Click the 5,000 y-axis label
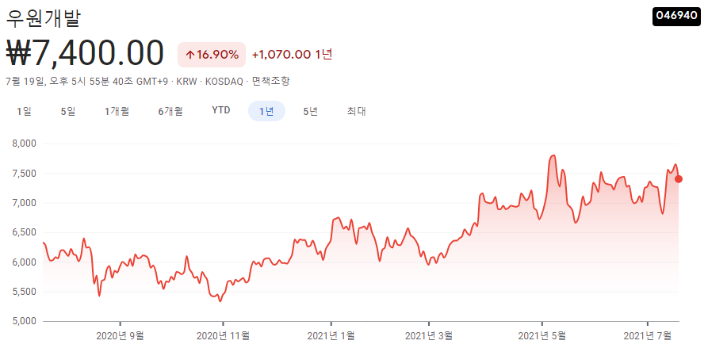 tap(25, 321)
